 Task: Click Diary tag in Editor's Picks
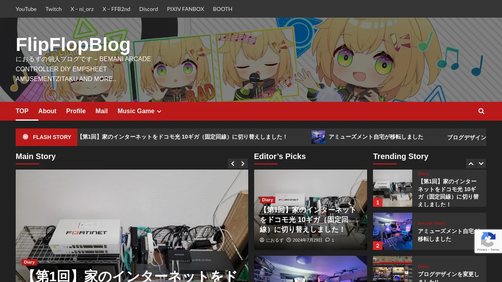click(x=267, y=200)
